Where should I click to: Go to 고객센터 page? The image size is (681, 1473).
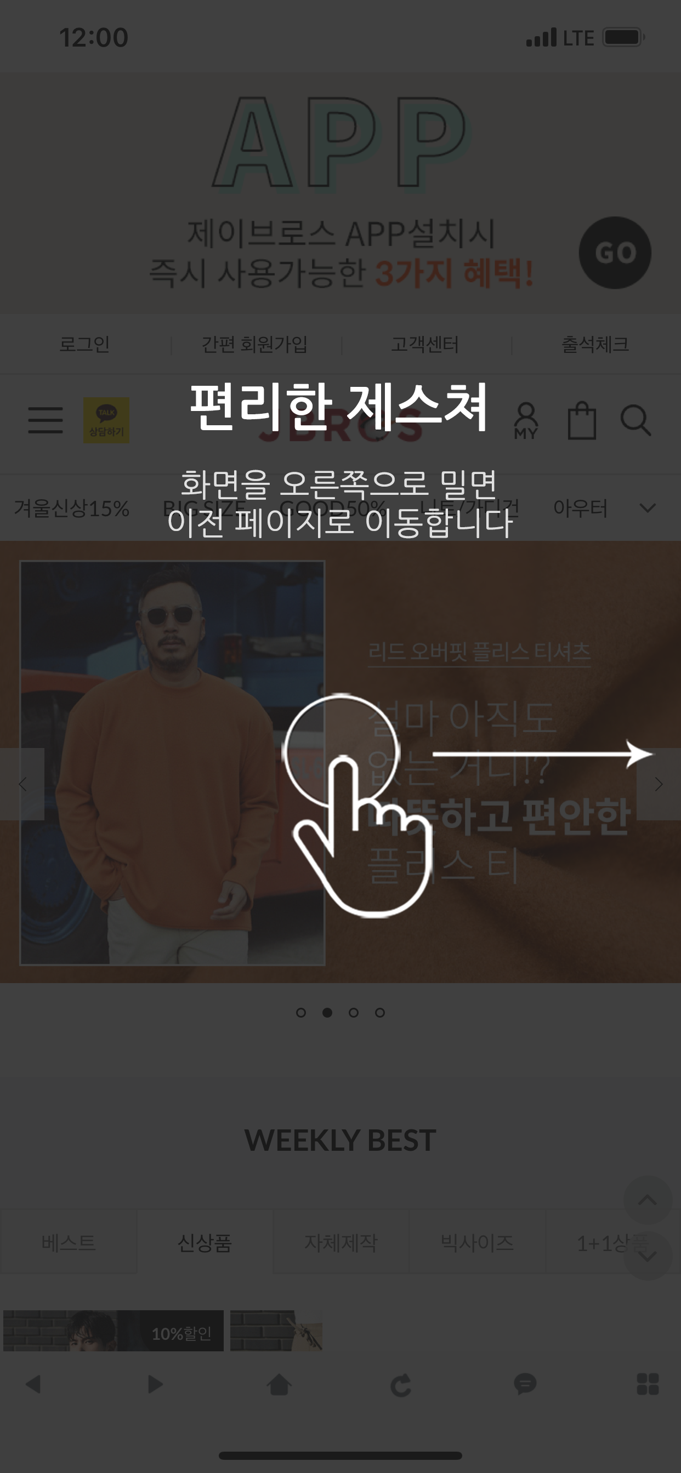(424, 344)
